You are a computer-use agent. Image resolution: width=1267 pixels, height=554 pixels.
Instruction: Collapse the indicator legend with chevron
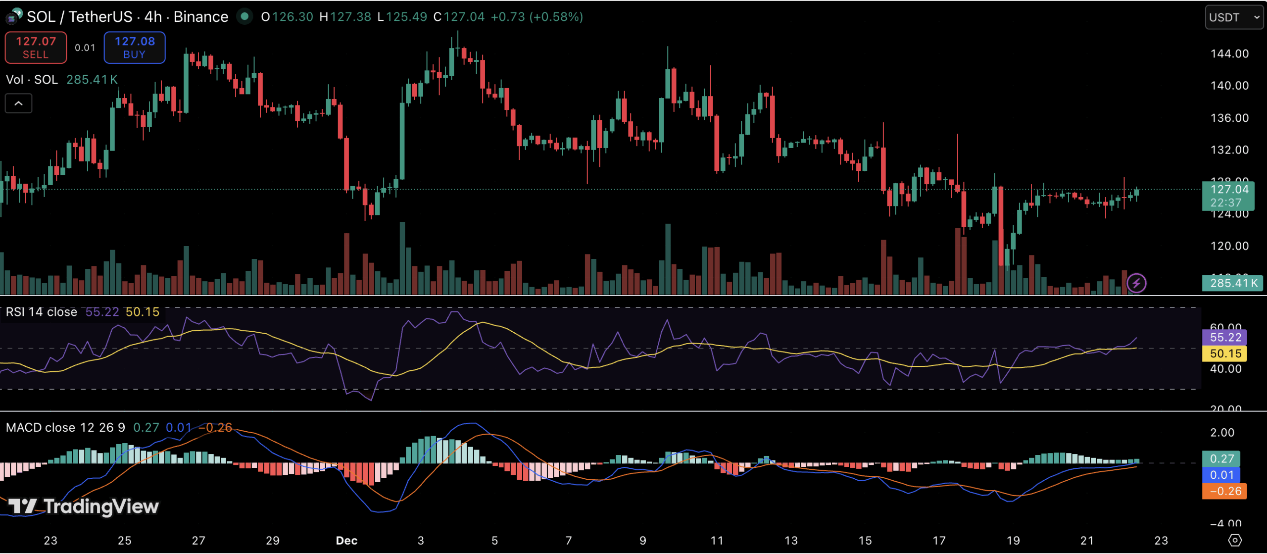tap(18, 103)
